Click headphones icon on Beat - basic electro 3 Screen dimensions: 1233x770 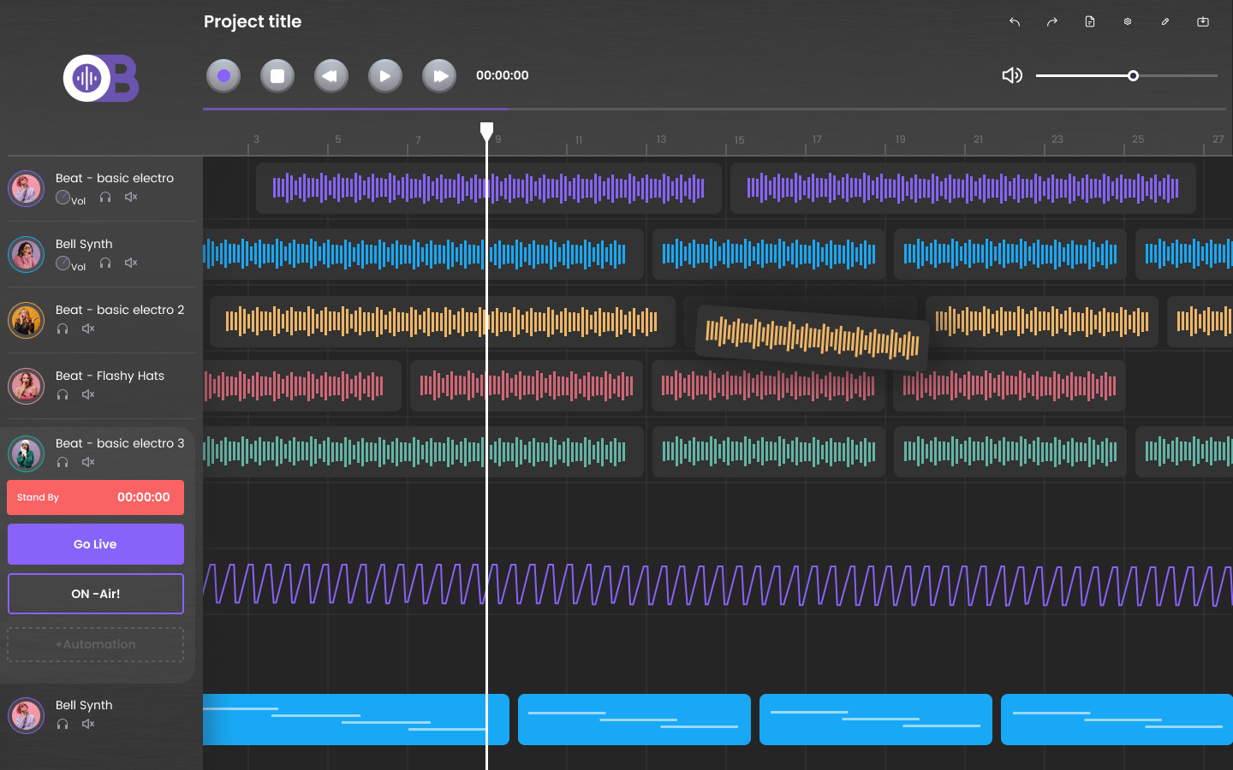[63, 462]
